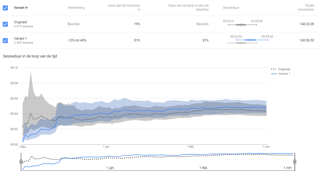Grab the left handle of the date range slider
Image resolution: width=319 pixels, height=177 pixels.
tap(21, 162)
